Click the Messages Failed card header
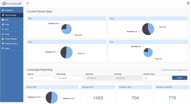The image size is (191, 104). pos(135,87)
